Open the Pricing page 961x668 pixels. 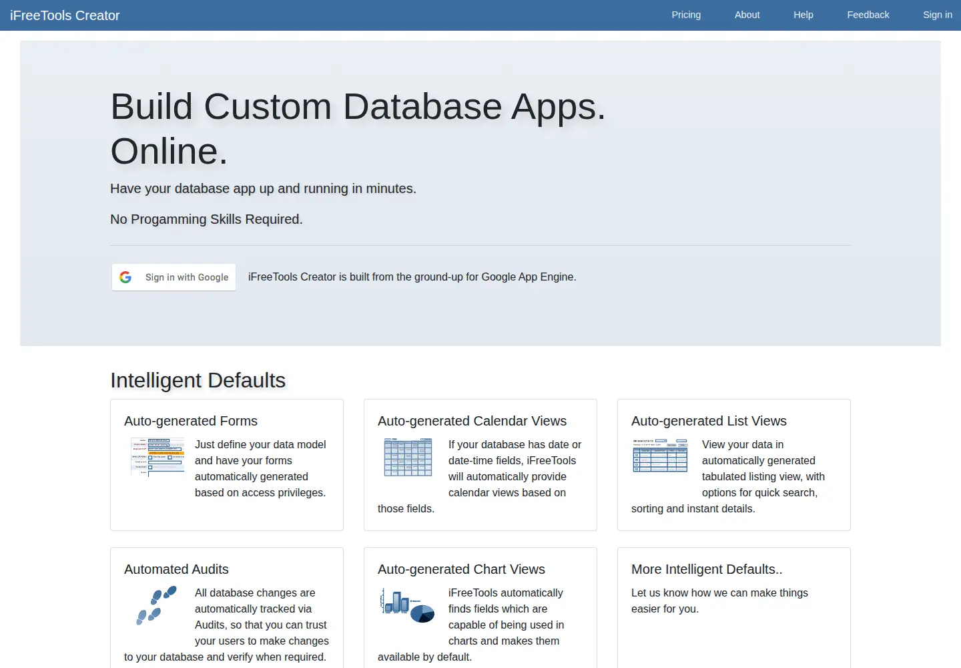[686, 15]
